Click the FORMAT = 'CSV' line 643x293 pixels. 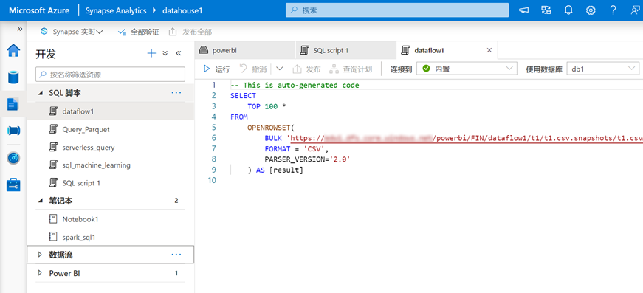coord(297,149)
